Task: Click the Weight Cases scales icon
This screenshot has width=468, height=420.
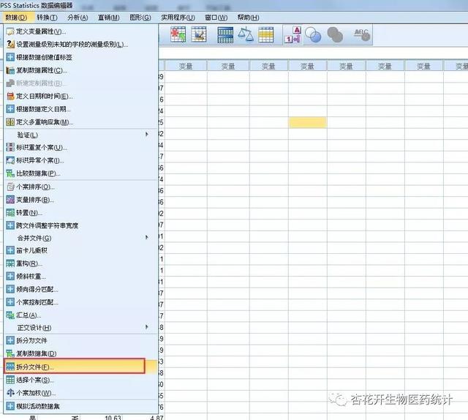Action: click(x=246, y=34)
